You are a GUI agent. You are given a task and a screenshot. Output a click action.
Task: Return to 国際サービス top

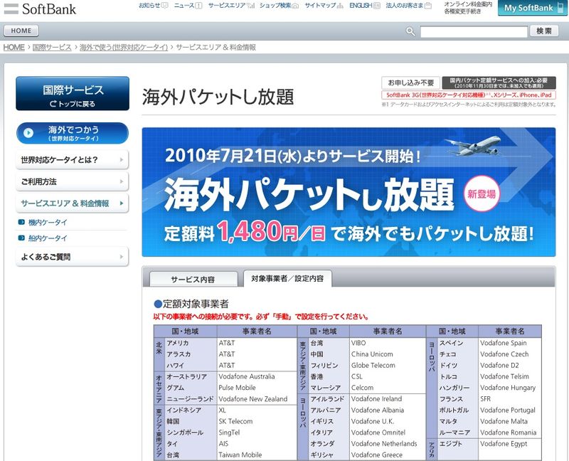click(73, 93)
